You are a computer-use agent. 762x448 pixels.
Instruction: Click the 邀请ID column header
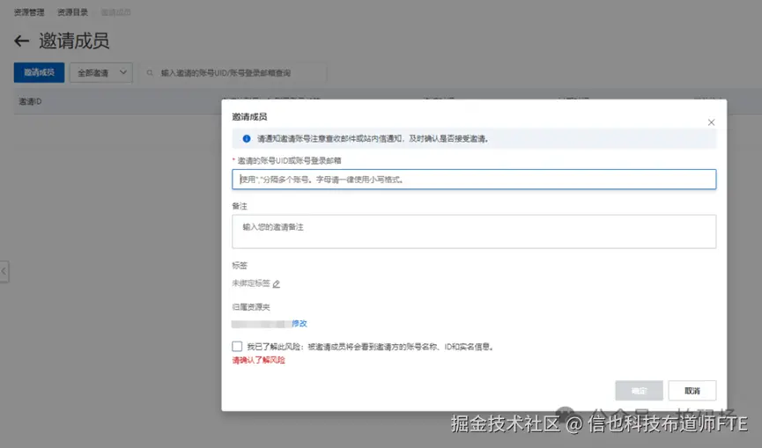[x=30, y=101]
